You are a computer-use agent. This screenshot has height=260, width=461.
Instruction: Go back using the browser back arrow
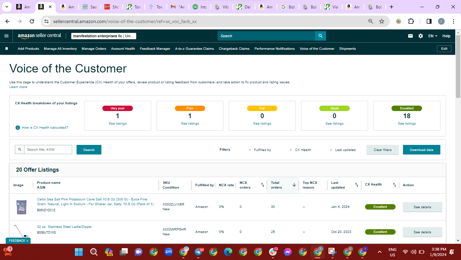coord(7,21)
